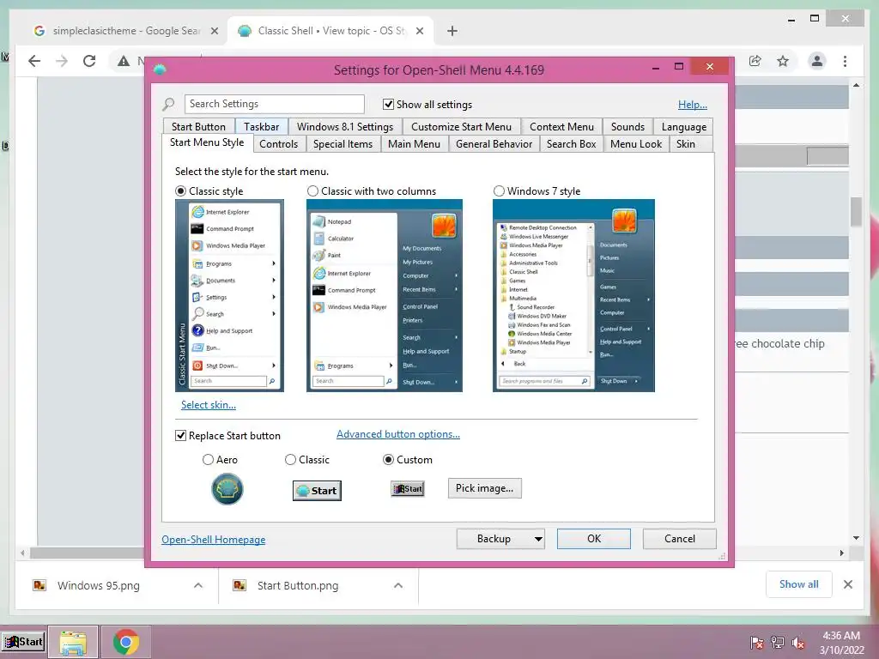Click the muted volume tray icon

tap(798, 643)
